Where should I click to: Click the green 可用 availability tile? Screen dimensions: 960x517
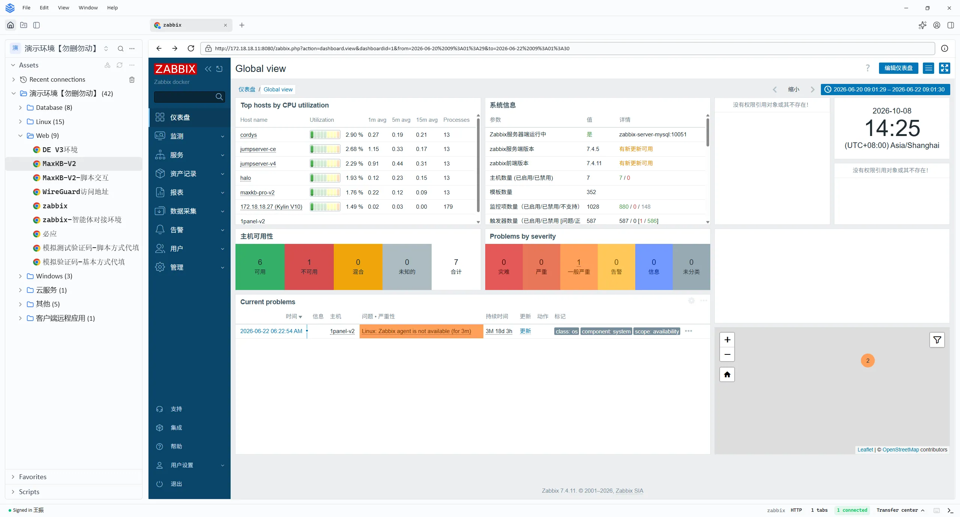point(260,267)
